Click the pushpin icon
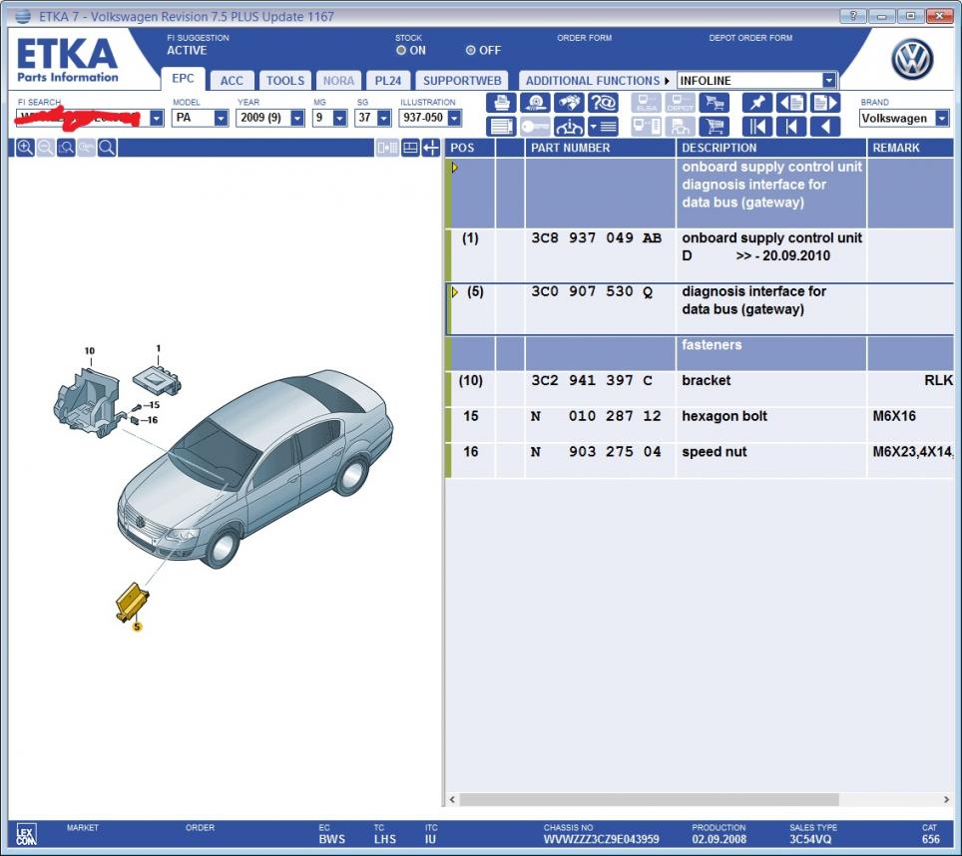This screenshot has width=962, height=856. click(x=757, y=103)
